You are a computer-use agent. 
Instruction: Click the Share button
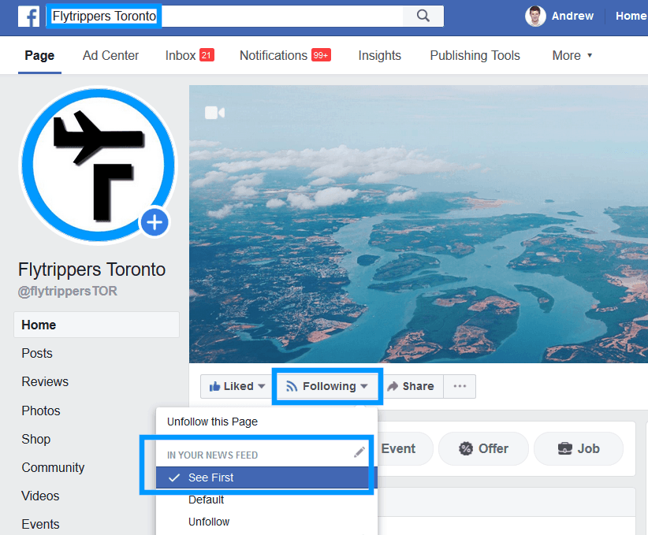click(412, 386)
